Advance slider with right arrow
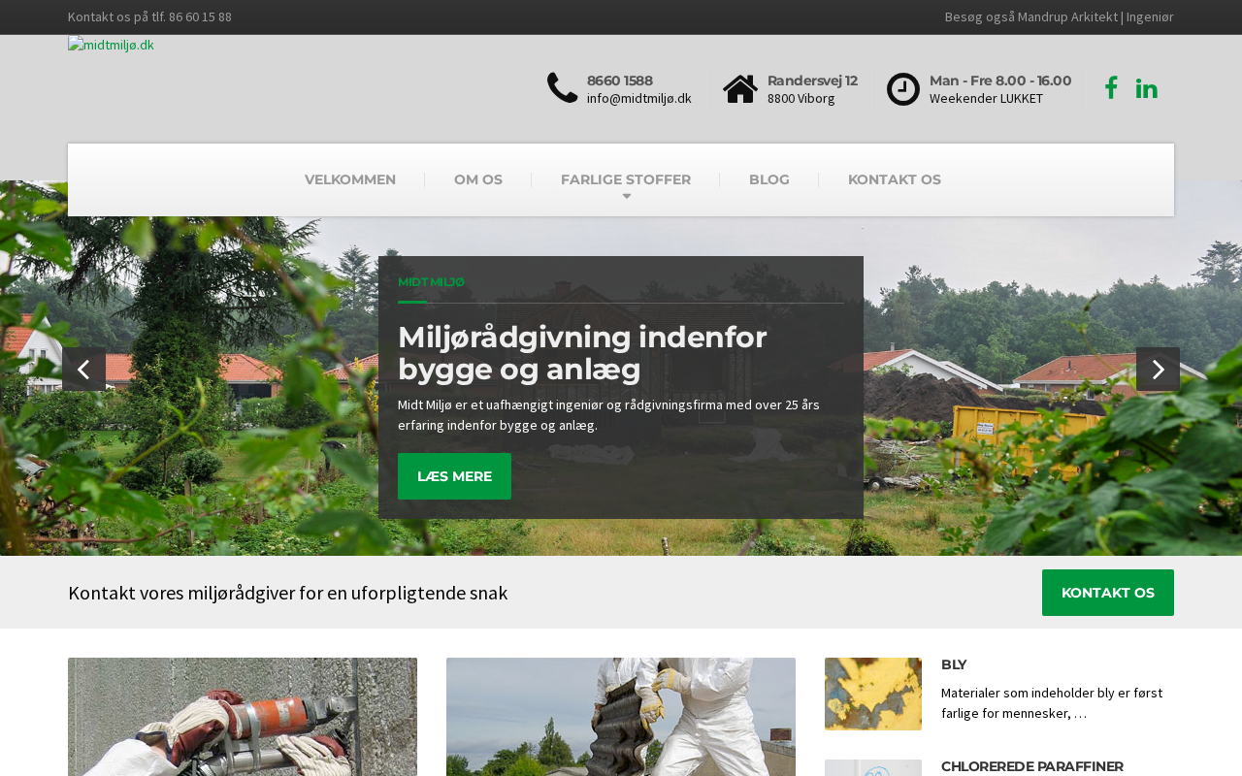The image size is (1242, 776). click(x=1158, y=370)
